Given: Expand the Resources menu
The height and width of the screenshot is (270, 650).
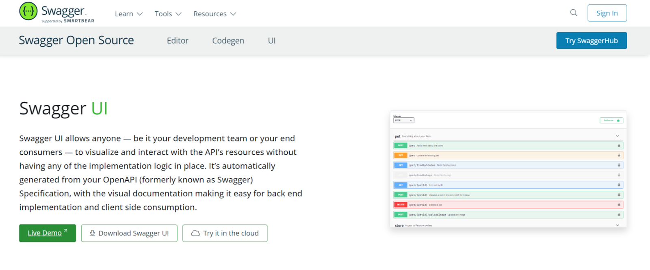Looking at the screenshot, I should [x=214, y=14].
